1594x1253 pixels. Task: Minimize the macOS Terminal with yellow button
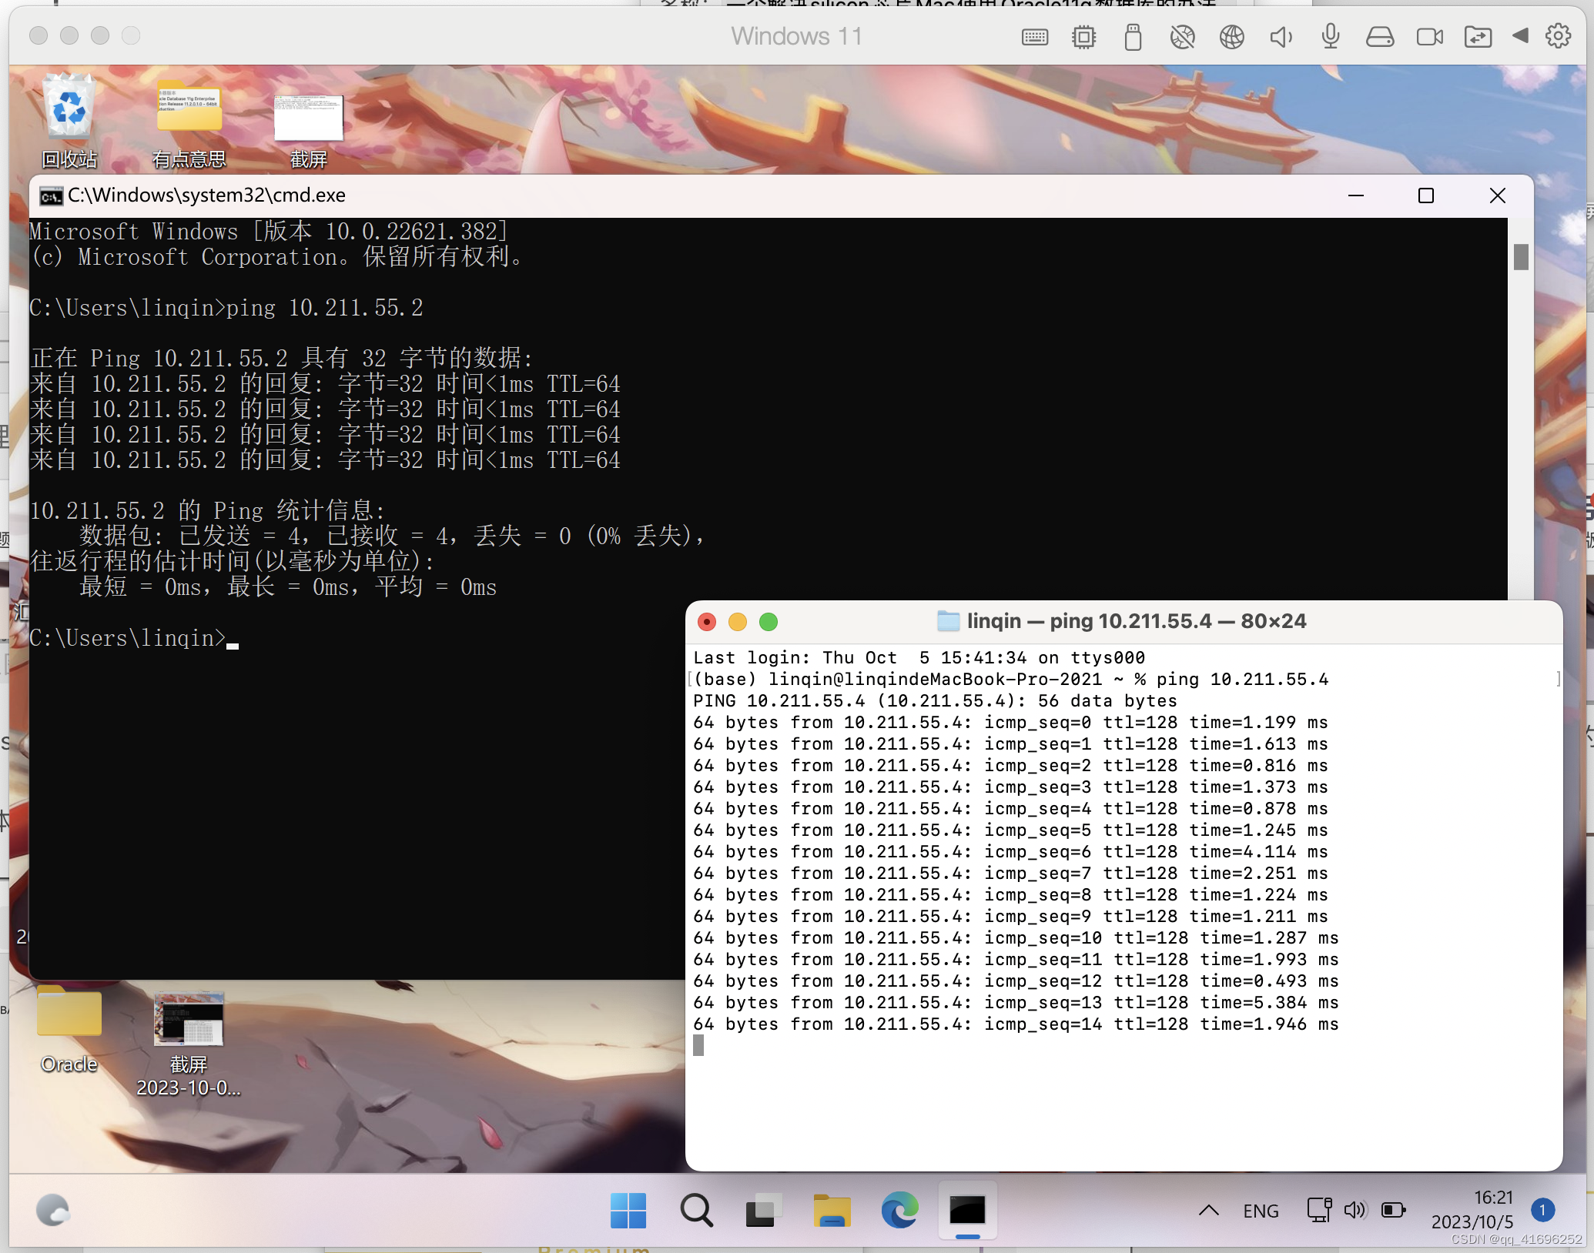(x=737, y=622)
